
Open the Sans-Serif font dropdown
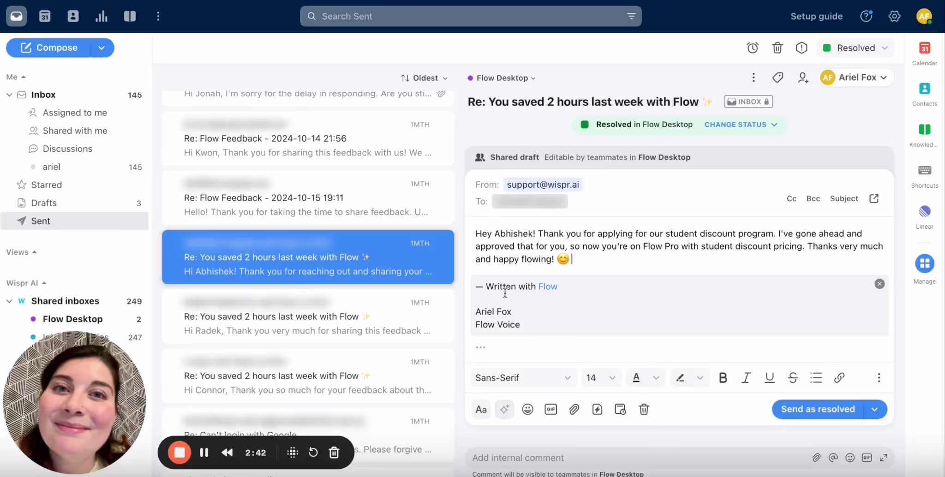tap(523, 378)
